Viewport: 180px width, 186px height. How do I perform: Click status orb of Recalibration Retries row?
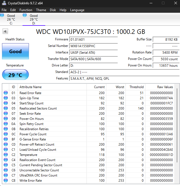point(6,129)
